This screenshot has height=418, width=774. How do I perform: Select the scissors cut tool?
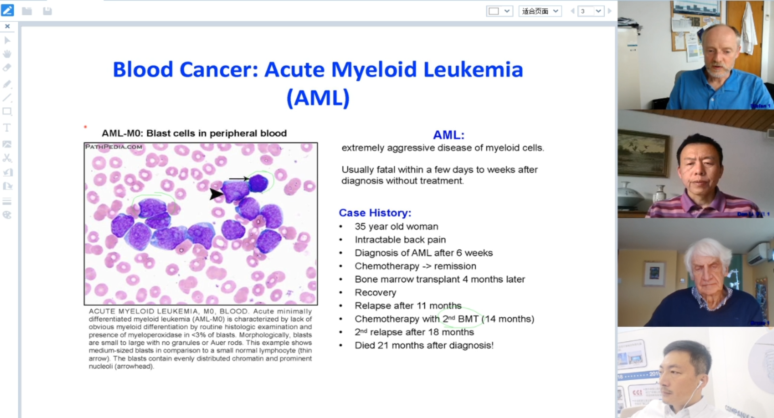[x=7, y=158]
